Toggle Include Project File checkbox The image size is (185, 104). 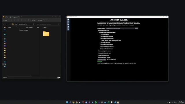98,30
